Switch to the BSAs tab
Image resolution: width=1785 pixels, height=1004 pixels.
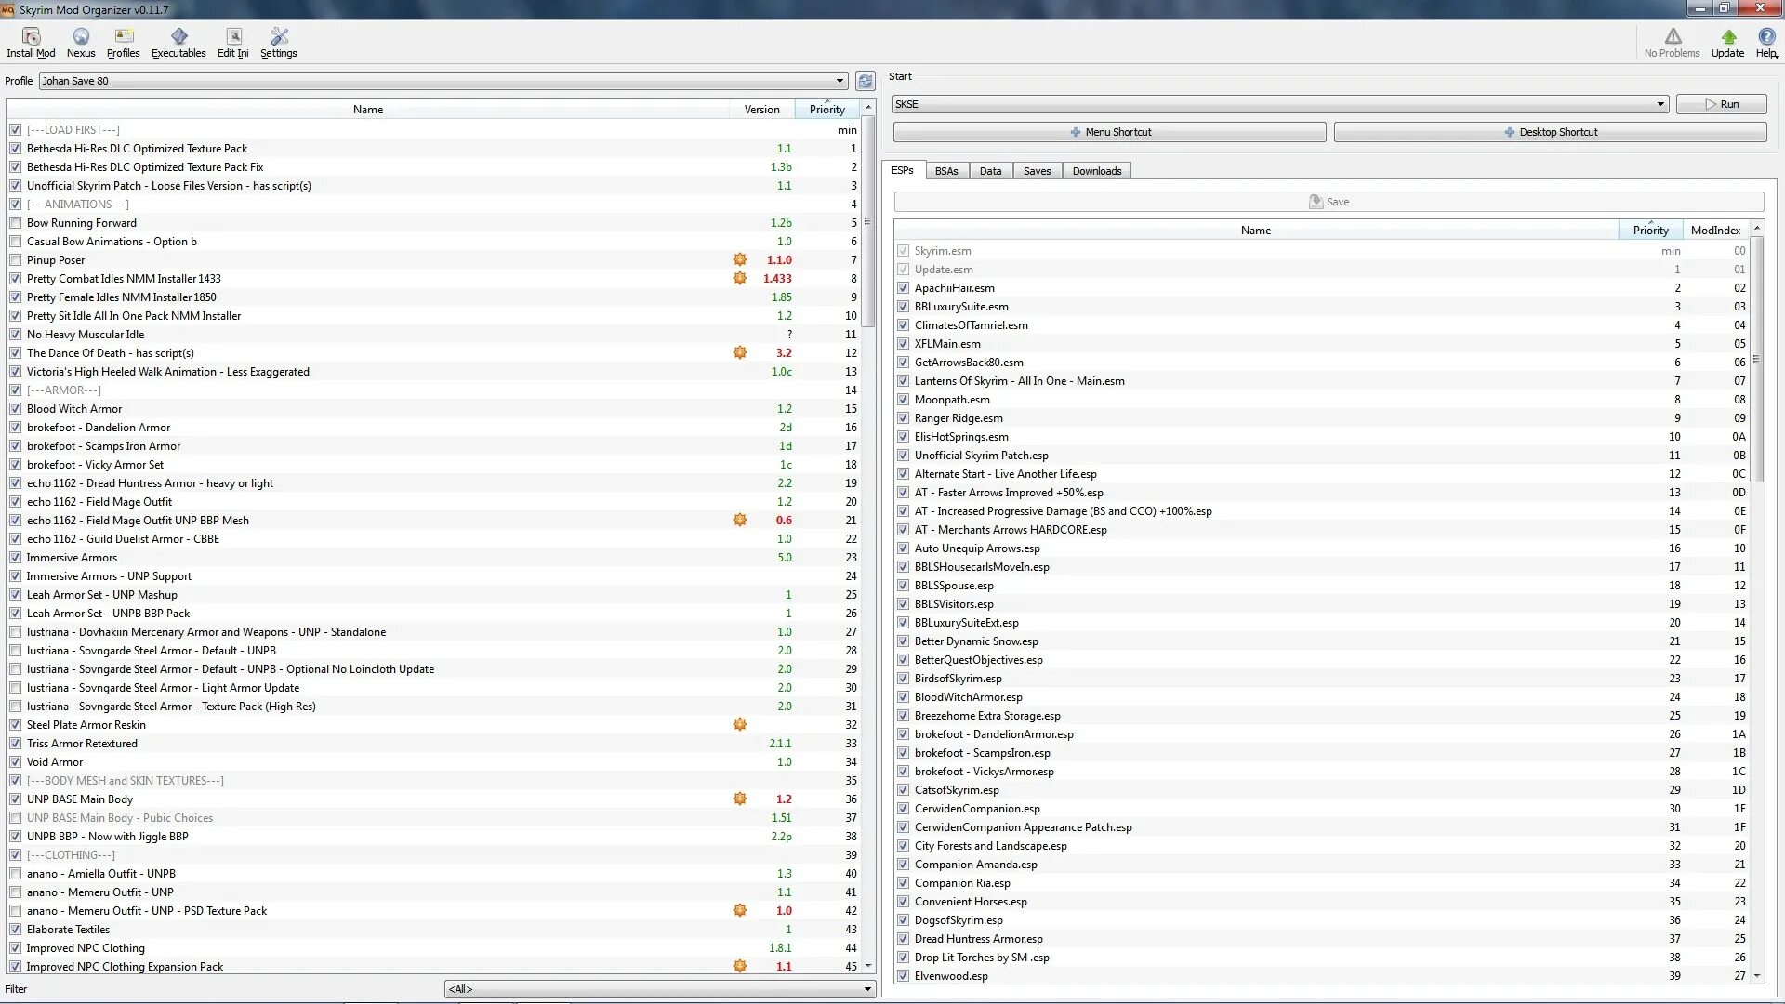click(946, 171)
